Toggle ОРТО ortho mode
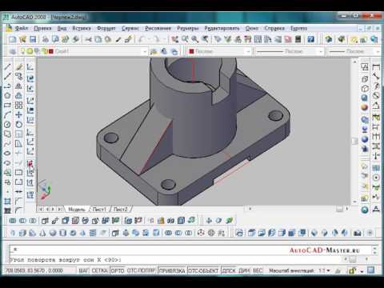The height and width of the screenshot is (288, 384). tap(118, 270)
